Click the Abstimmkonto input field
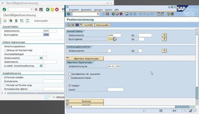Screen dimensions: 199x114 point(50,62)
